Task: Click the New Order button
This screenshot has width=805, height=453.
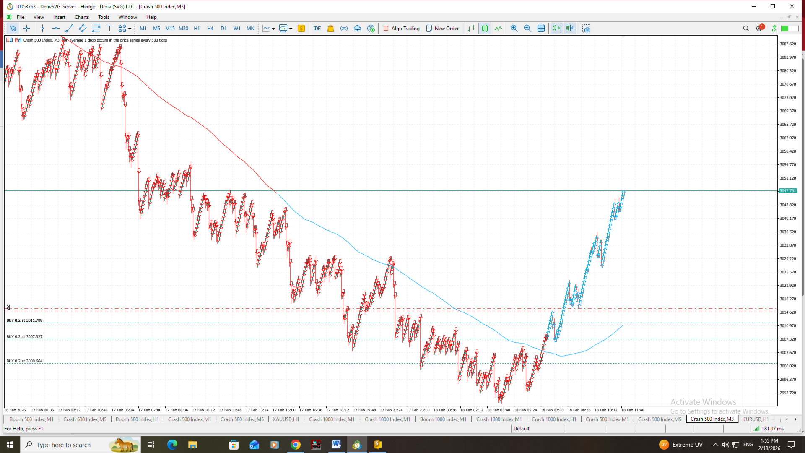Action: [x=442, y=29]
